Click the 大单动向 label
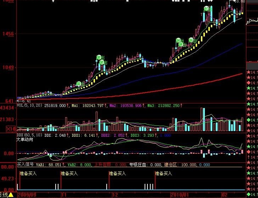 (x=25, y=140)
